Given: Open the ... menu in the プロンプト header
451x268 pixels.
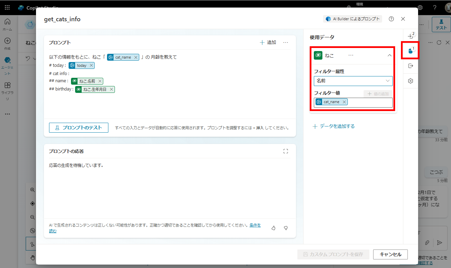Looking at the screenshot, I should [286, 42].
